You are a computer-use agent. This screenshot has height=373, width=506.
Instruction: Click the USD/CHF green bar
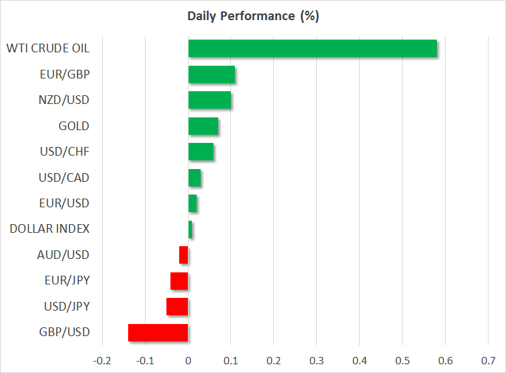201,152
